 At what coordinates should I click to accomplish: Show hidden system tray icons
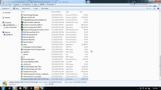coord(138,88)
